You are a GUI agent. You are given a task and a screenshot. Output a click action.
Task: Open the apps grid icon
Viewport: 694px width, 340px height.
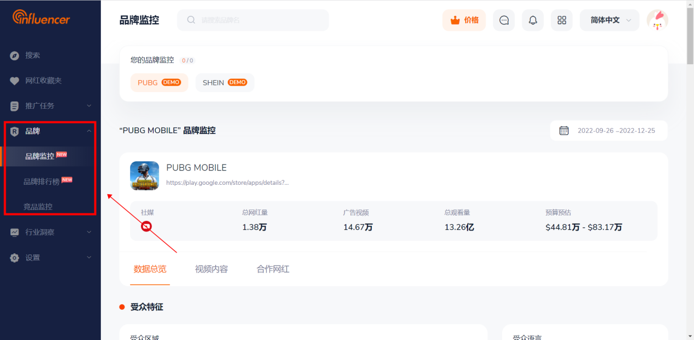(562, 20)
